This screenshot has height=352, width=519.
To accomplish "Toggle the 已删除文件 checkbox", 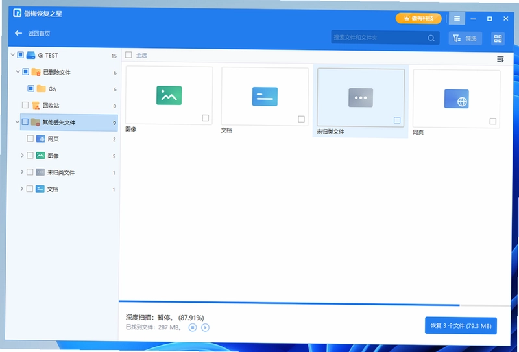I will (x=25, y=71).
